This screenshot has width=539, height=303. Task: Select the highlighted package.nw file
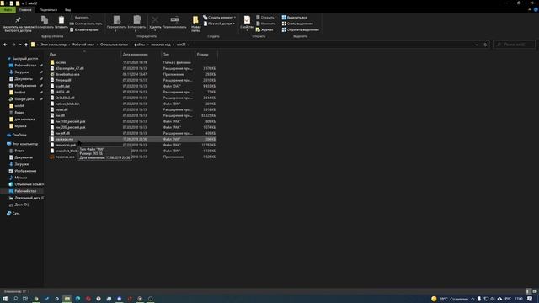point(133,139)
